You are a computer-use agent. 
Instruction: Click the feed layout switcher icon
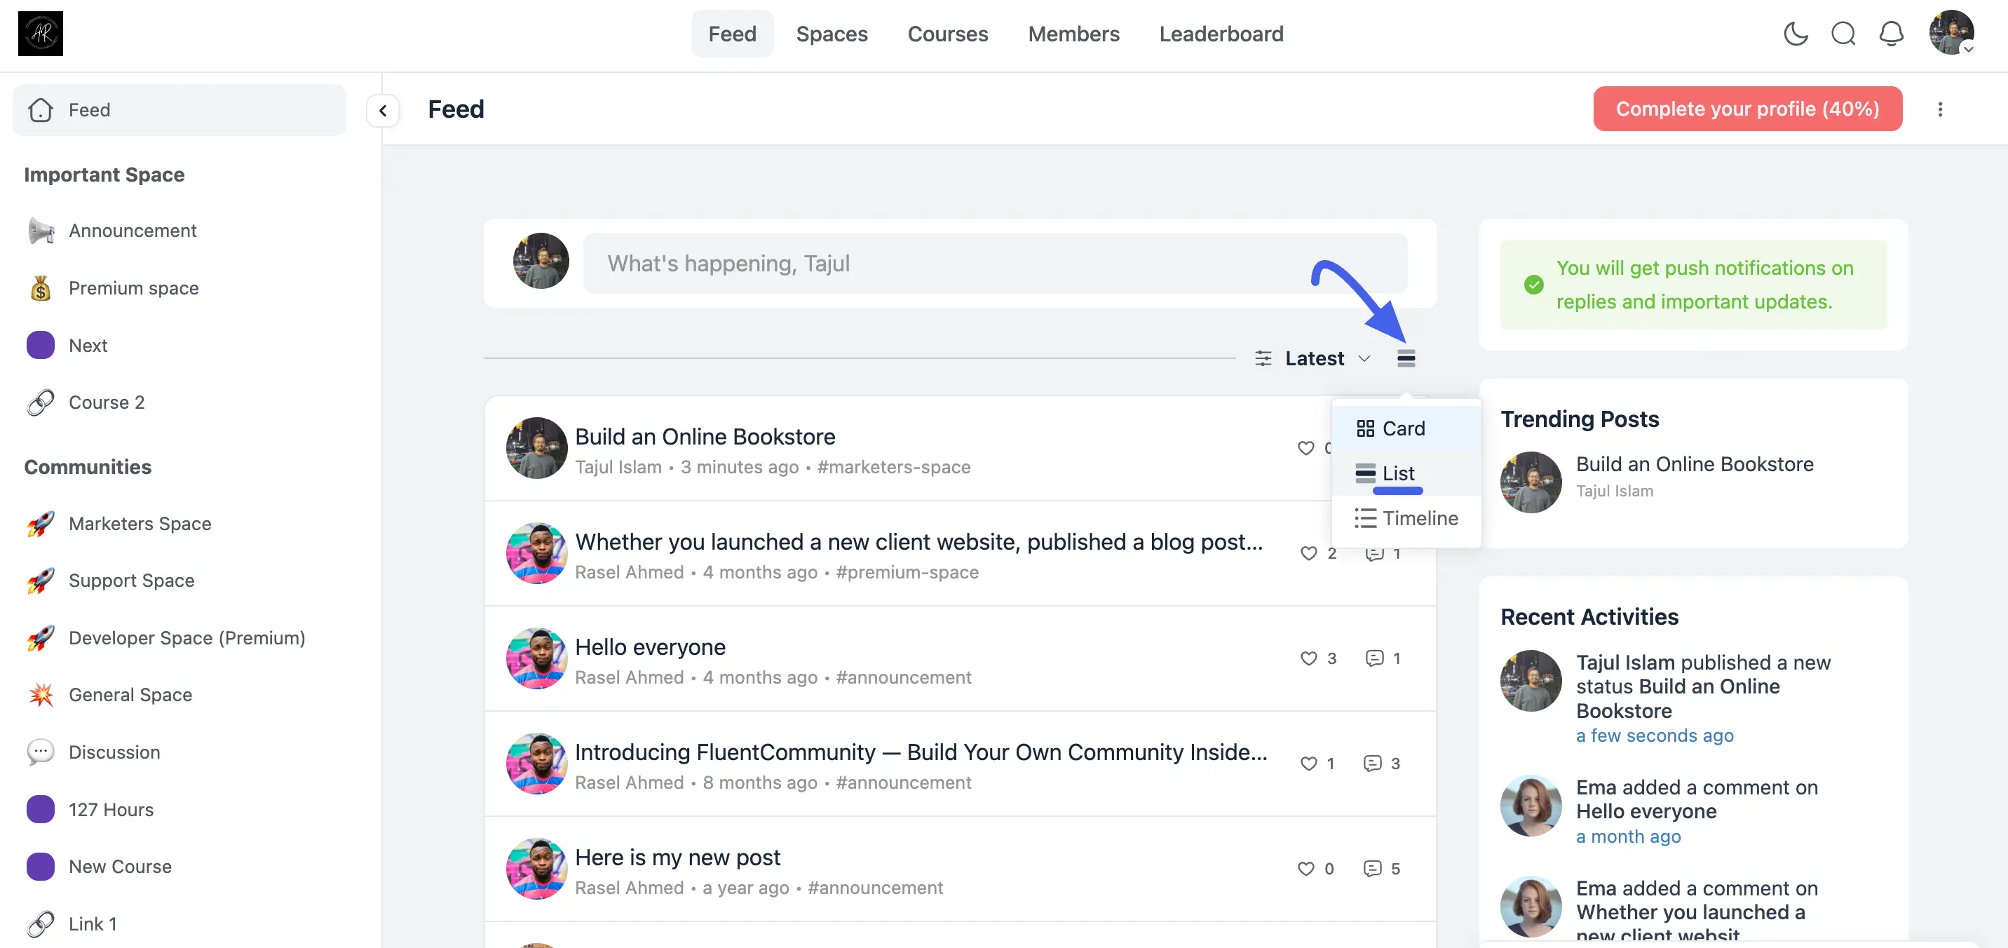point(1406,358)
